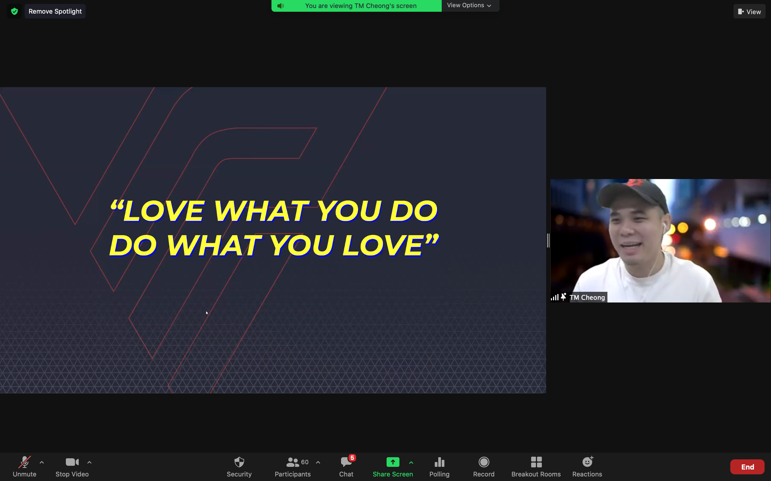Start recording with Record button
The height and width of the screenshot is (481, 771).
click(484, 466)
